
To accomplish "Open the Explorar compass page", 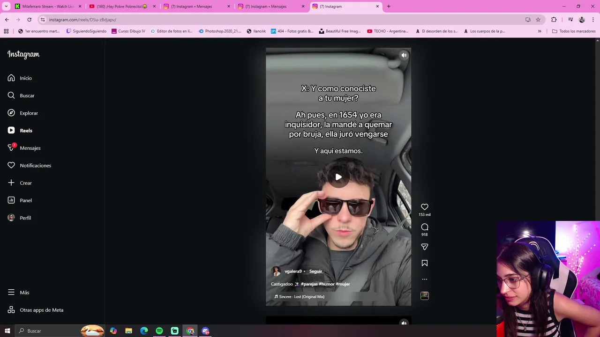I will point(22,113).
